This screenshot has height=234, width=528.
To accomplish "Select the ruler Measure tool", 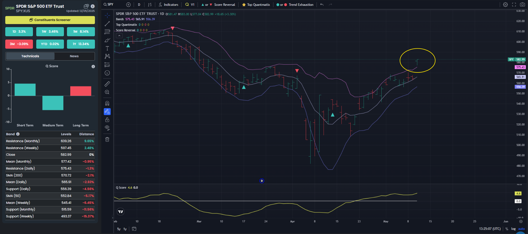I will tap(107, 84).
